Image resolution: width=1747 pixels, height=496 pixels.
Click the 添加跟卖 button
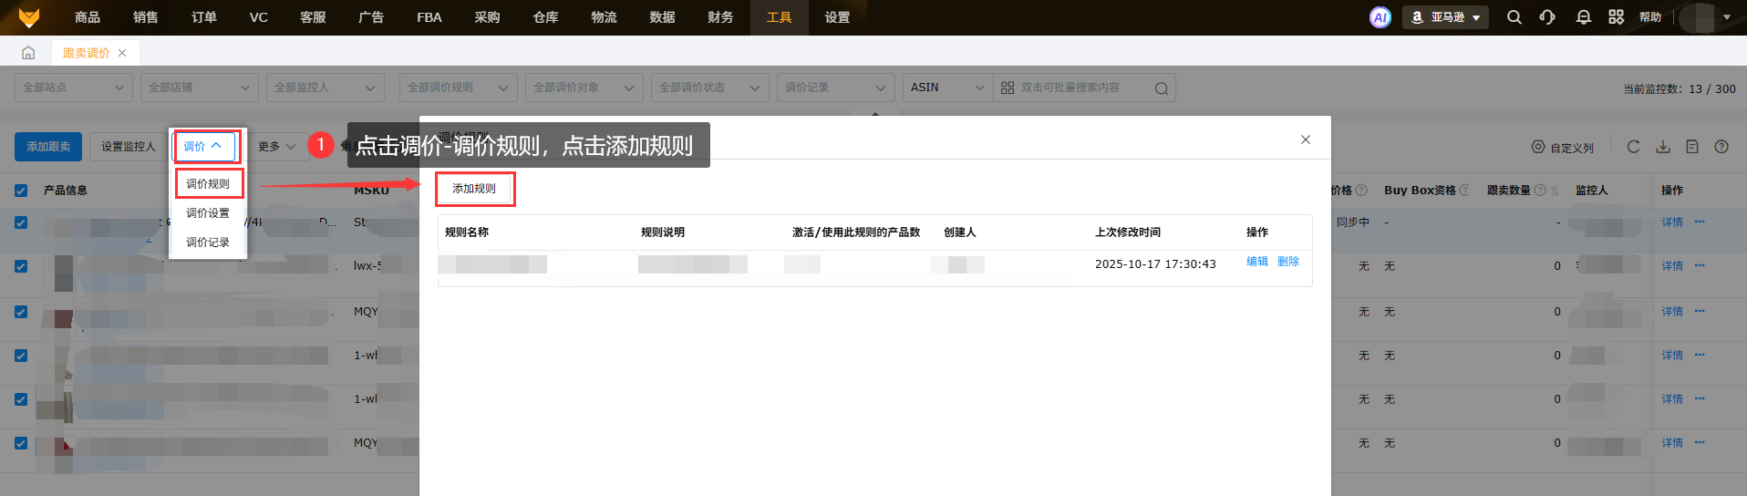48,147
